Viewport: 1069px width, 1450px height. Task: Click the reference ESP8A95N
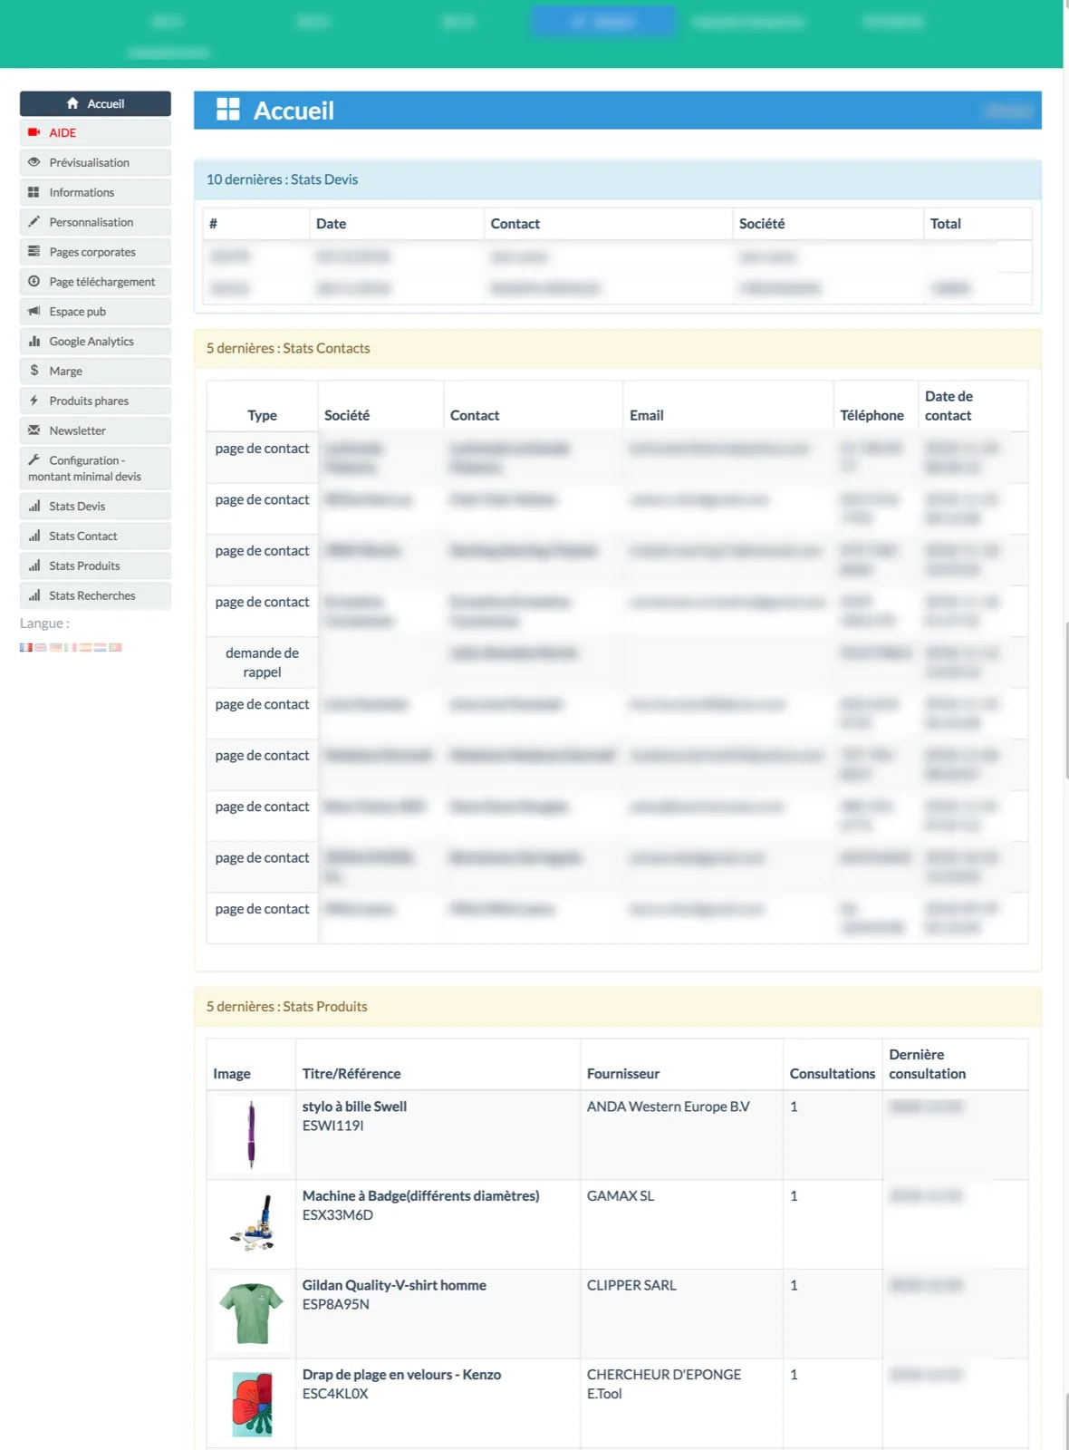(x=336, y=1304)
